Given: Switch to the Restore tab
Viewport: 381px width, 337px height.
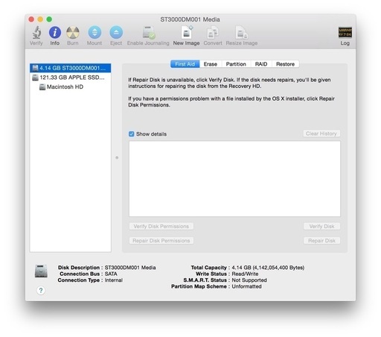Looking at the screenshot, I should [285, 64].
